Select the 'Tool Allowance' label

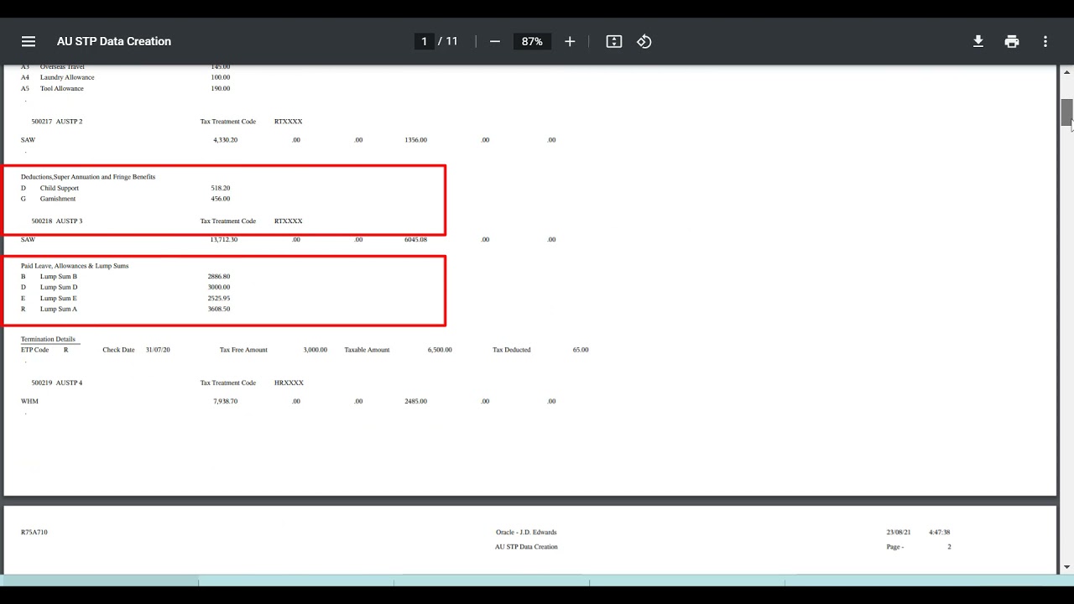tap(62, 88)
